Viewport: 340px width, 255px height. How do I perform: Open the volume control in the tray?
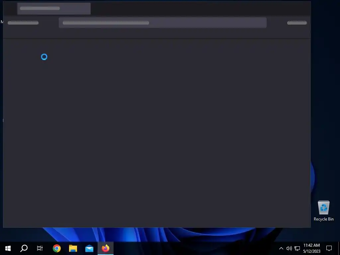pyautogui.click(x=289, y=248)
